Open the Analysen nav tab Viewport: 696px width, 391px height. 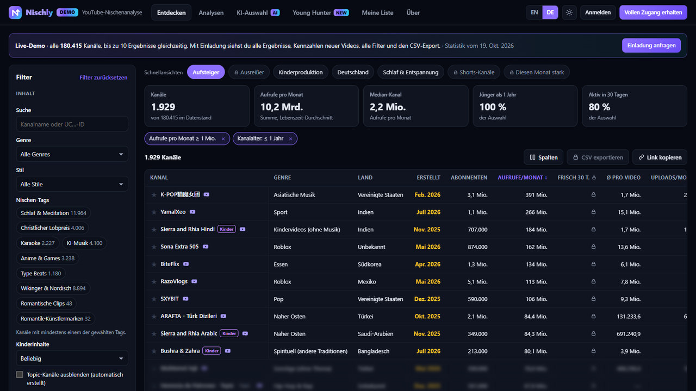(x=211, y=12)
